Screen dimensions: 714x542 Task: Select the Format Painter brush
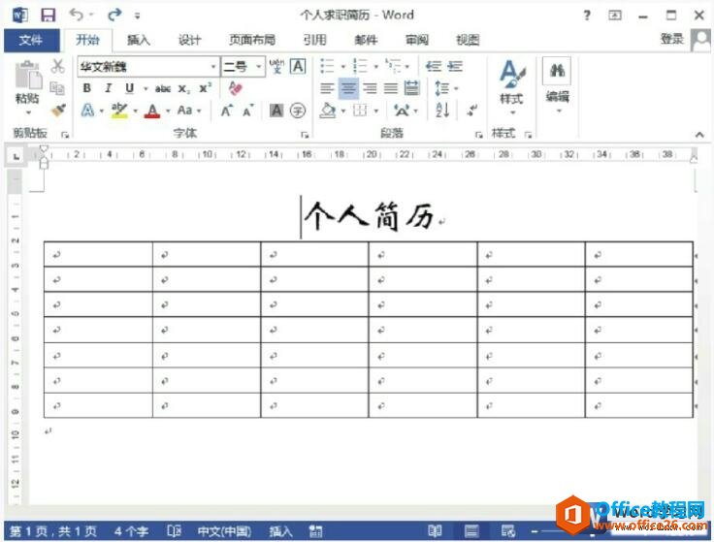point(58,111)
